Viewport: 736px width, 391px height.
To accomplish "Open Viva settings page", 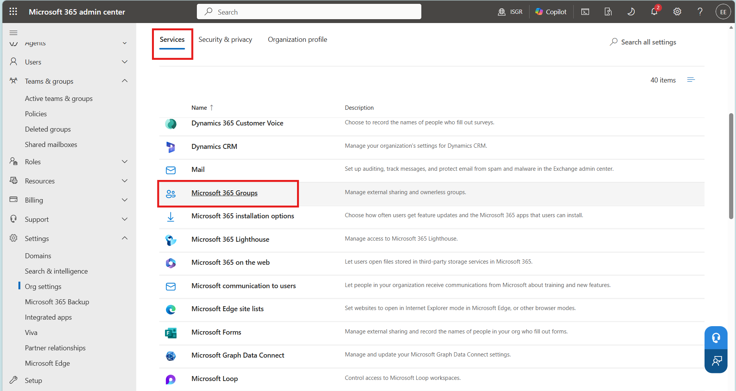I will tap(31, 333).
